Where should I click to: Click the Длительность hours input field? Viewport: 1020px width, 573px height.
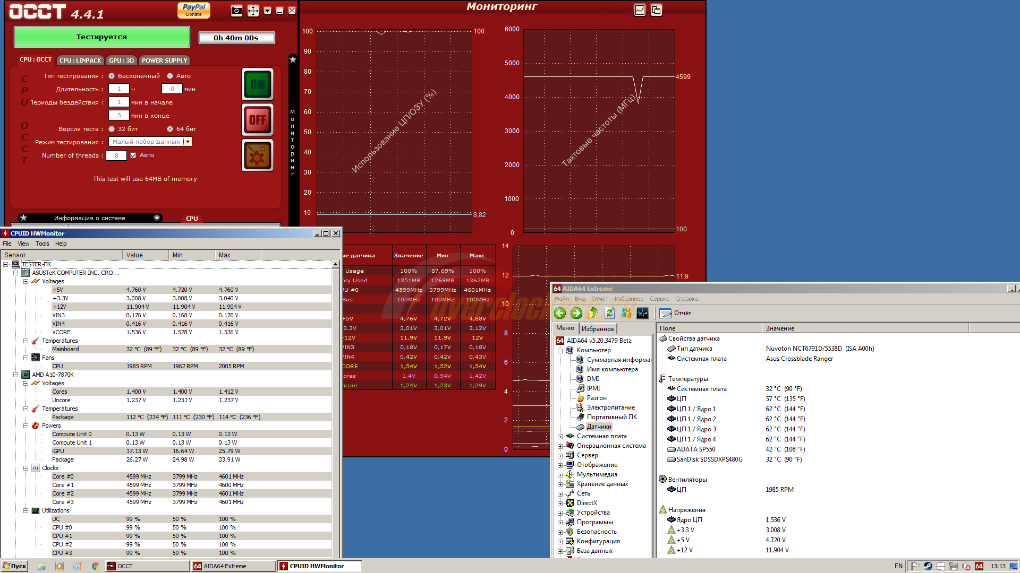(119, 89)
